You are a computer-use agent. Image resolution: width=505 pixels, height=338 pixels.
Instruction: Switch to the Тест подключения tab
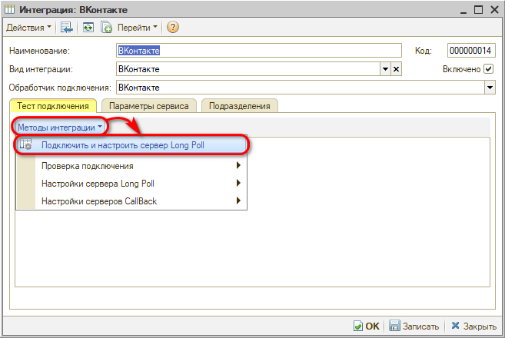[x=53, y=106]
